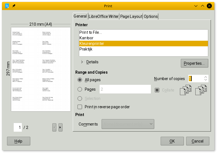Click the pin icon in title bar
The width and height of the screenshot is (218, 154).
click(14, 6)
